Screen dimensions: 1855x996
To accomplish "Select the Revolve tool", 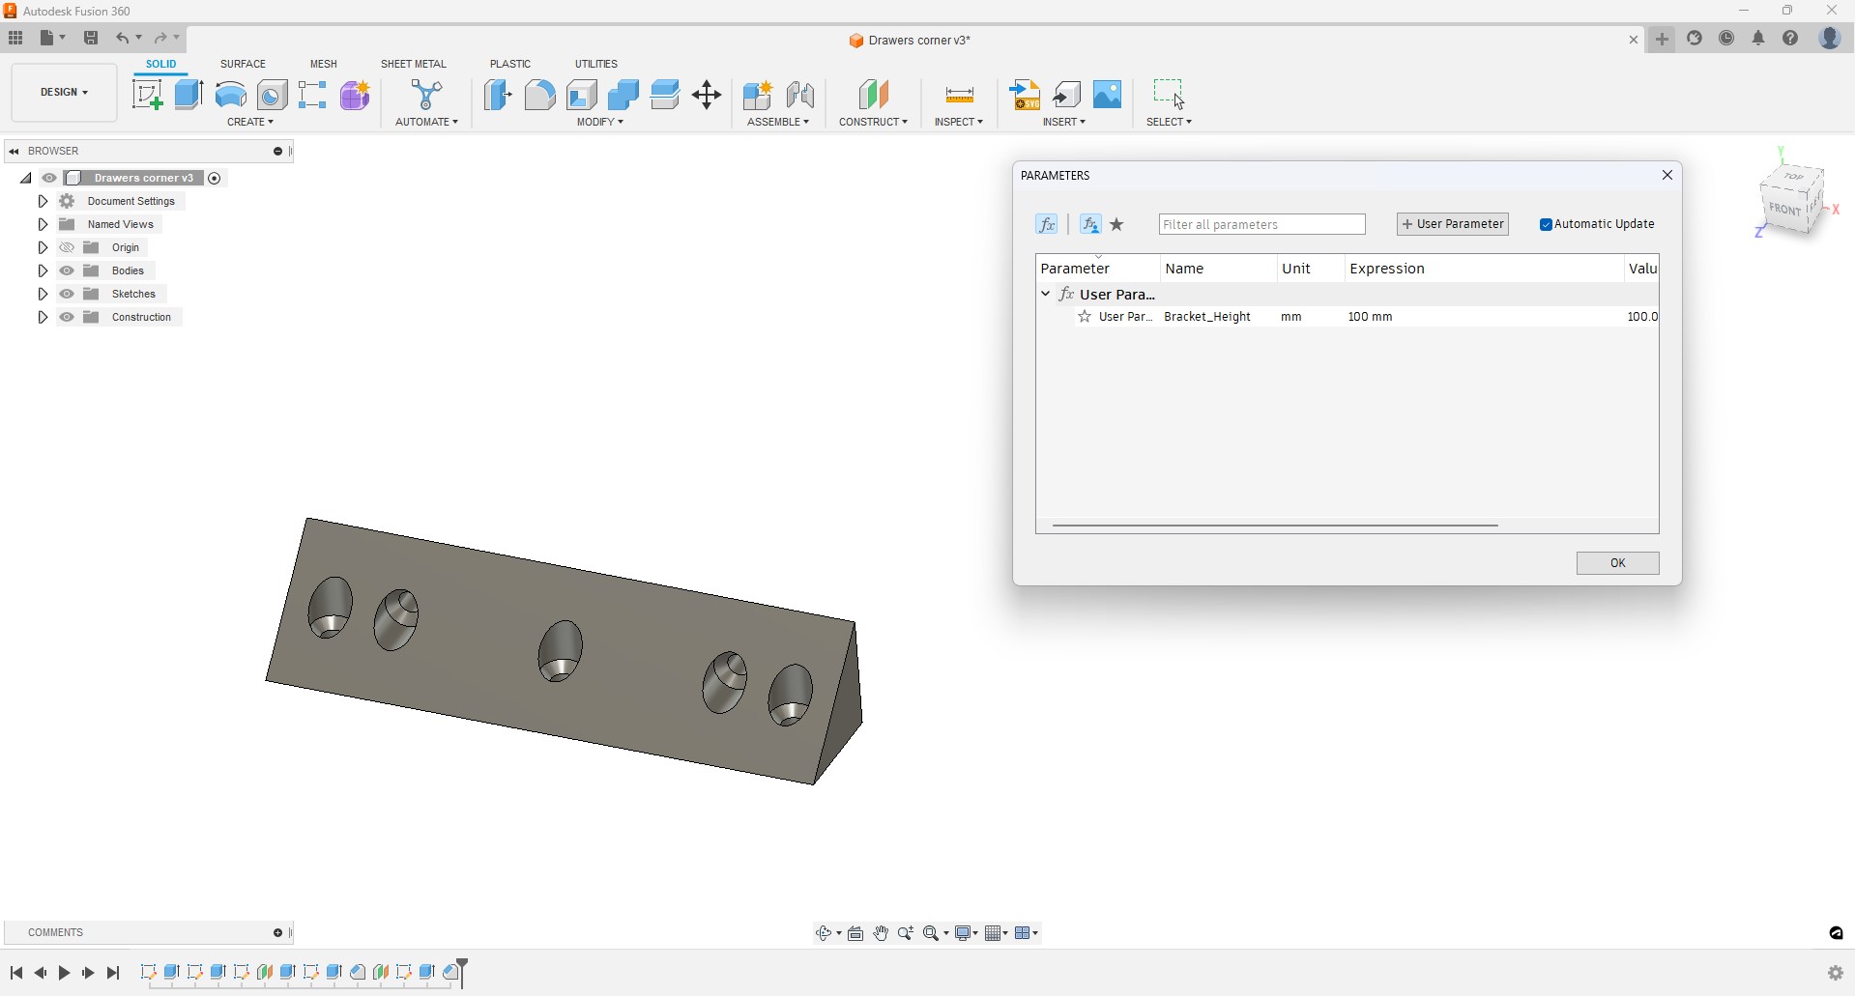I will (x=231, y=95).
